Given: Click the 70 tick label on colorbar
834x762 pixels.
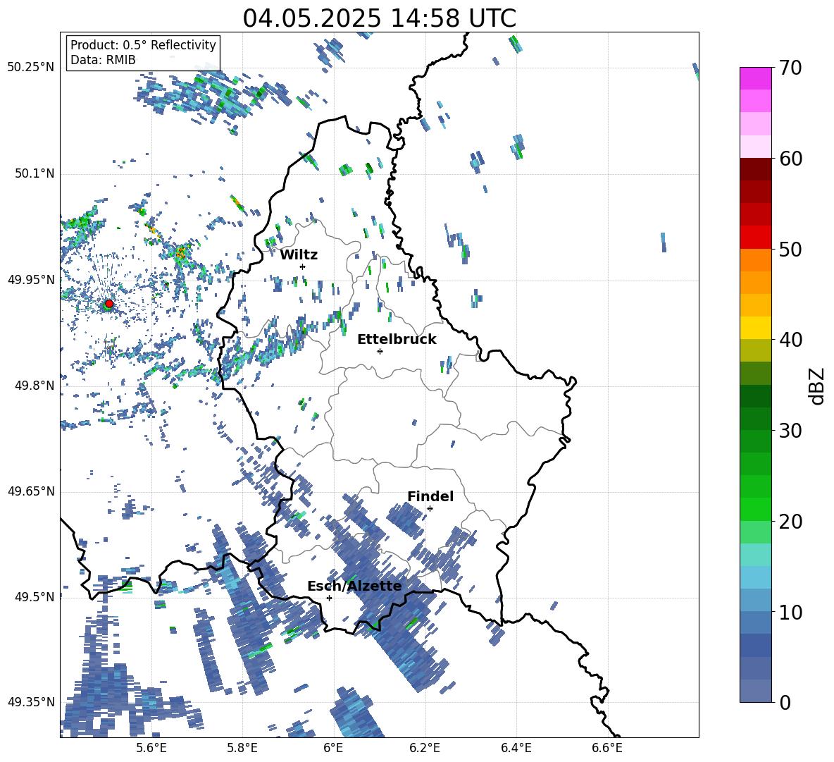Looking at the screenshot, I should coord(790,68).
